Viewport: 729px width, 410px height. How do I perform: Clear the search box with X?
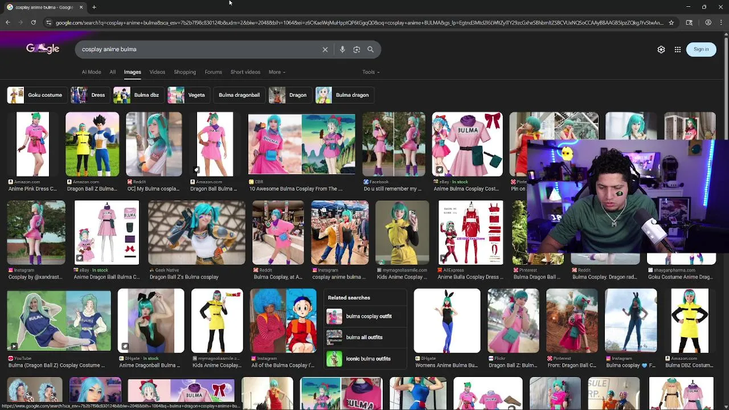point(325,50)
